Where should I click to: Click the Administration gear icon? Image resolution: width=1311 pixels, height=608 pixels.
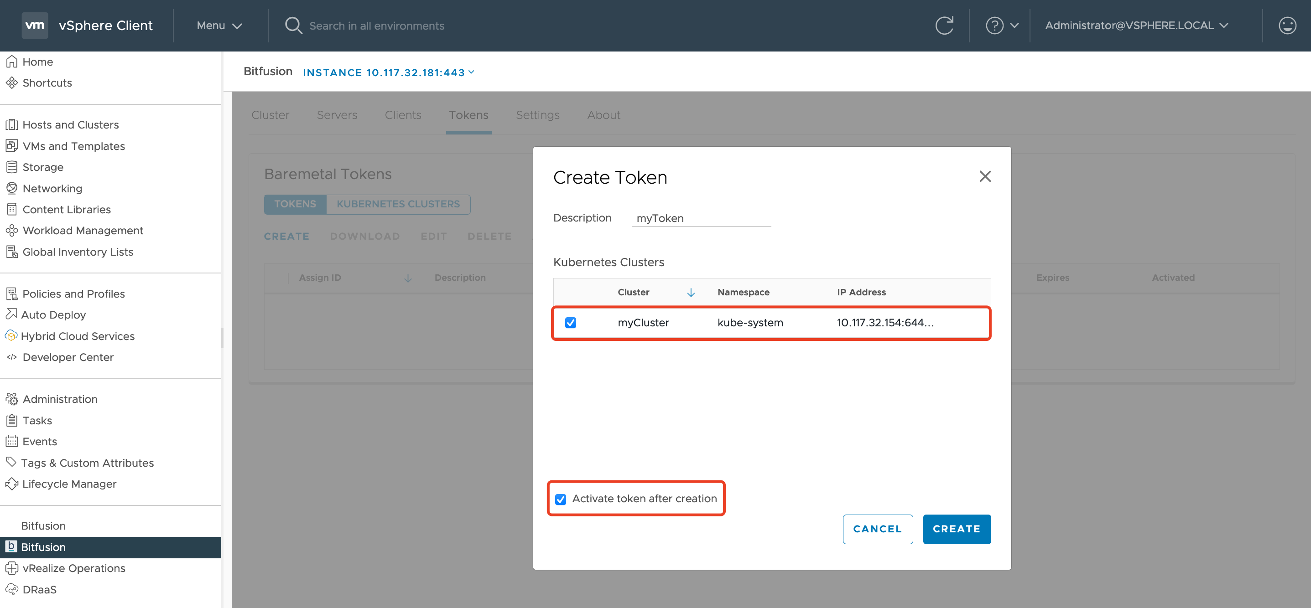[12, 399]
